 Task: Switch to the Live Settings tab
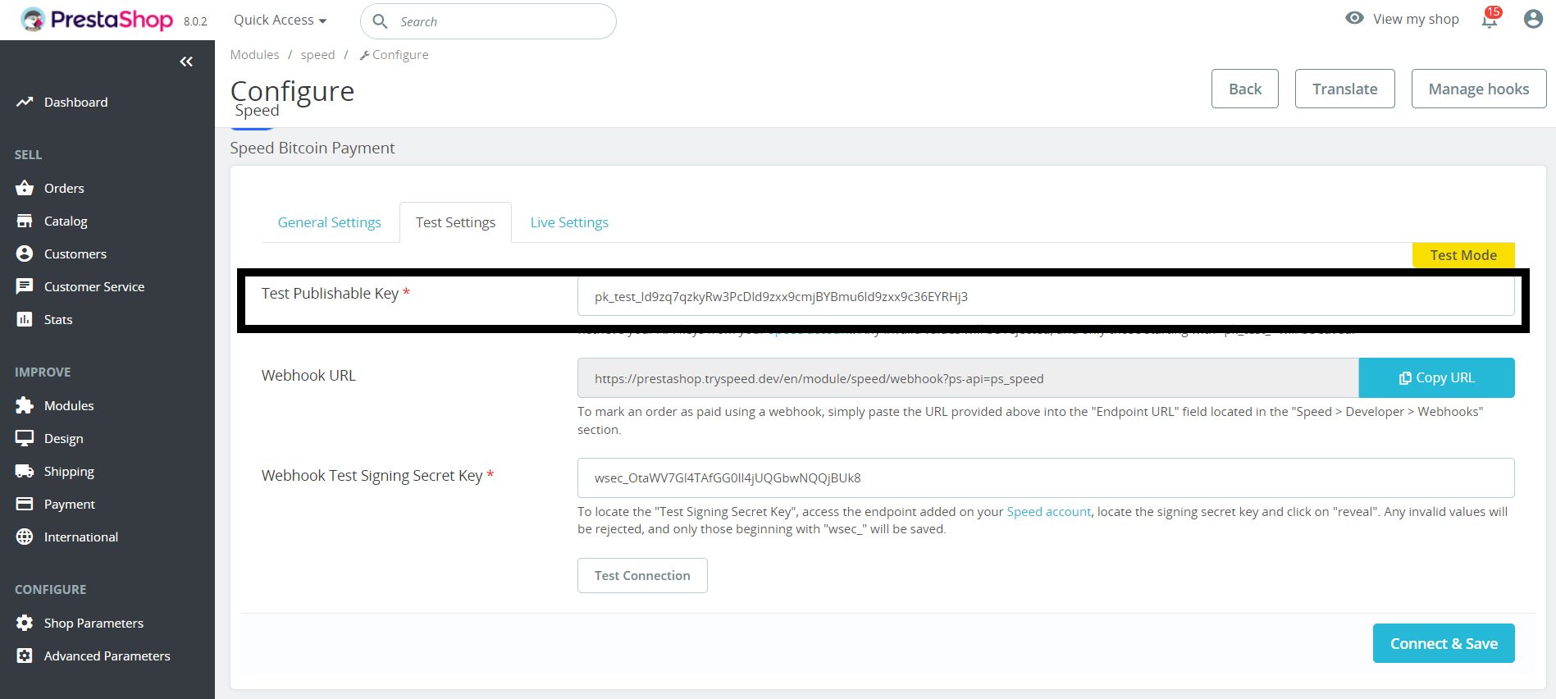point(569,222)
